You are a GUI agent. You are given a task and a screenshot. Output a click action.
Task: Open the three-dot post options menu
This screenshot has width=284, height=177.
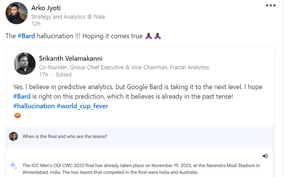coord(271,5)
